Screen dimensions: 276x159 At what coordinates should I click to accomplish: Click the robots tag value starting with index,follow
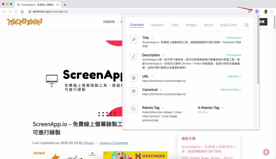162,116
